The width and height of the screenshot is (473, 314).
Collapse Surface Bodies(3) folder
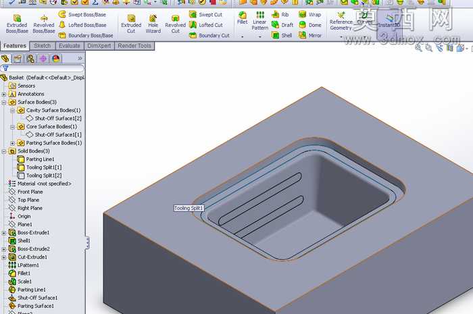pyautogui.click(x=4, y=102)
